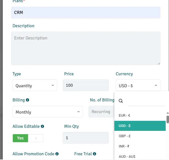
Task: Choose GBP - £ currency option
Action: pyautogui.click(x=140, y=136)
